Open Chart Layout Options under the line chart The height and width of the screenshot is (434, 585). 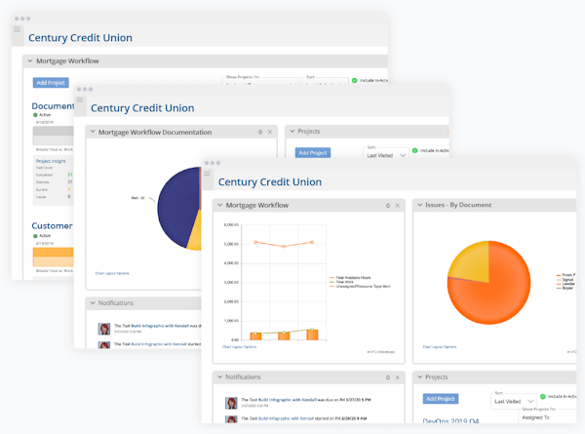[239, 346]
